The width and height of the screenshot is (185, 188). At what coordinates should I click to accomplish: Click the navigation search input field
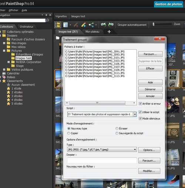23,20
